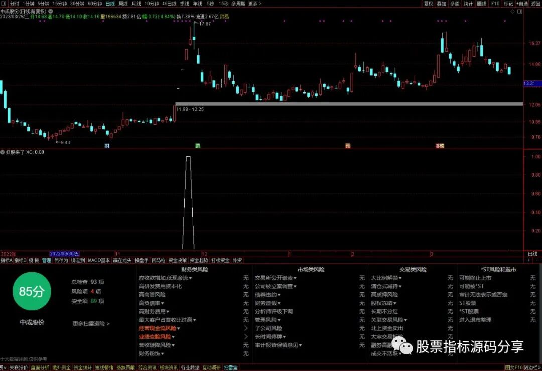
Task: Open 行业数据 bottom tab
Action: point(190,368)
